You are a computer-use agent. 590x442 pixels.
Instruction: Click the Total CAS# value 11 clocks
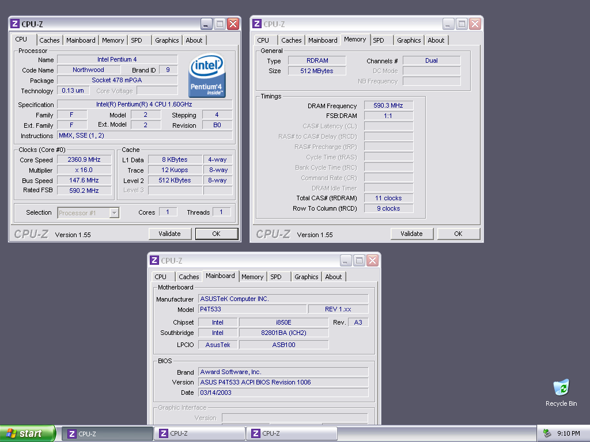click(x=389, y=198)
